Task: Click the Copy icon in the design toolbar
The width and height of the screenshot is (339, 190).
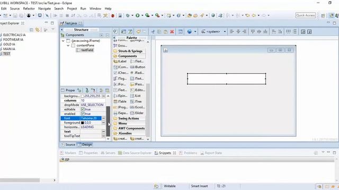Action: click(159, 32)
